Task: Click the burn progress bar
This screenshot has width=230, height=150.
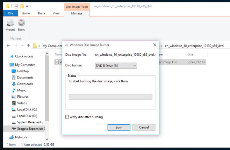Action: [110, 97]
